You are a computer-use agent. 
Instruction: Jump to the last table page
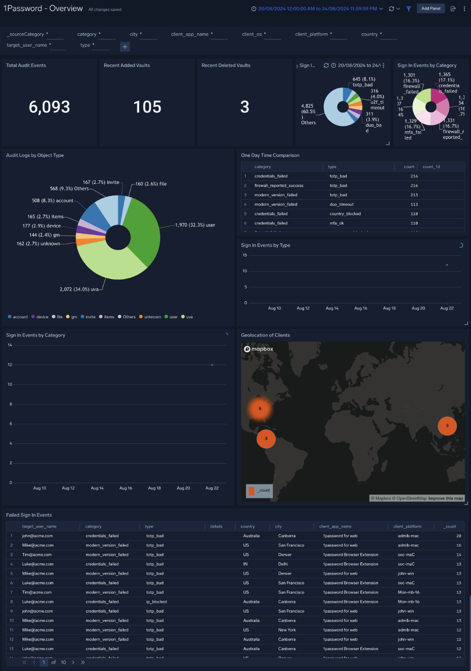[x=83, y=662]
